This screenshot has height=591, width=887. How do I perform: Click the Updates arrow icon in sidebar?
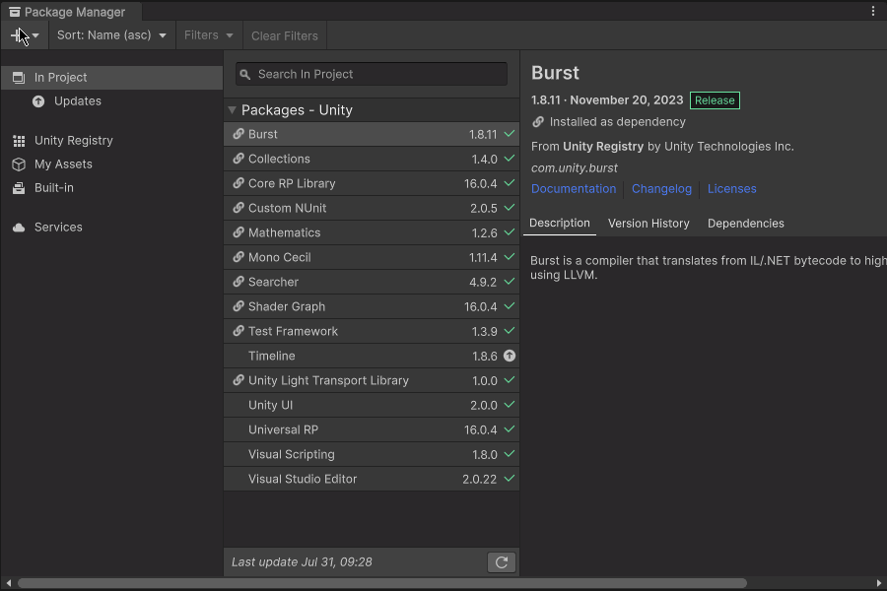pyautogui.click(x=38, y=101)
